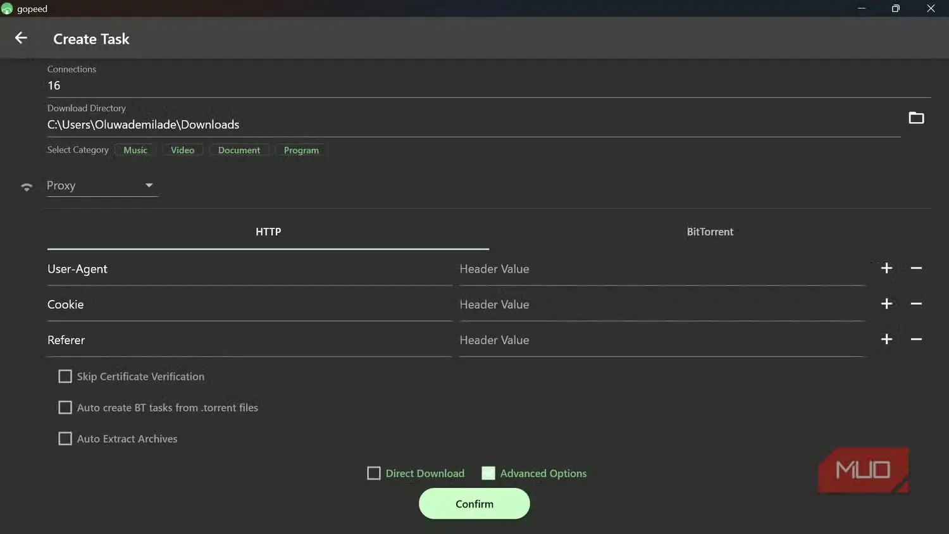Viewport: 949px width, 534px height.
Task: Maximize or restore the gopeed window
Action: (896, 8)
